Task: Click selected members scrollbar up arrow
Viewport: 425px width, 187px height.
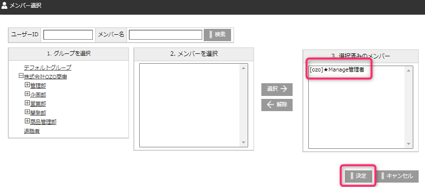Action: (408, 70)
